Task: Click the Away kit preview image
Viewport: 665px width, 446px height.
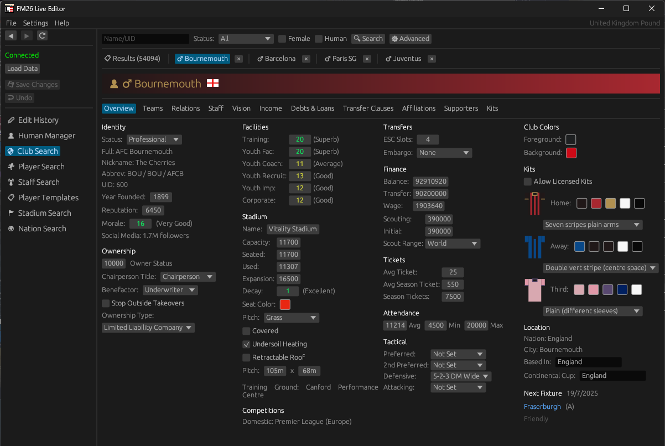Action: coord(534,247)
